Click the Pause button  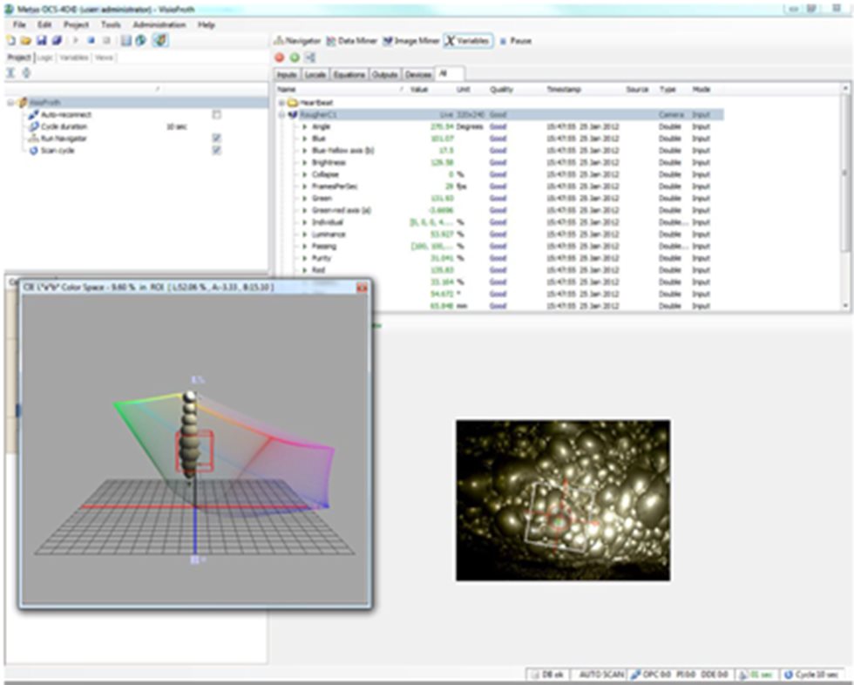(x=516, y=41)
